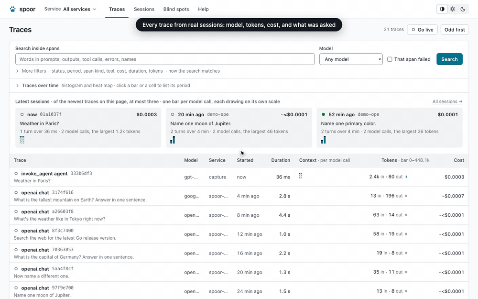The image size is (478, 299).
Task: Click status circle of trace 70363053
Action: pos(16,250)
